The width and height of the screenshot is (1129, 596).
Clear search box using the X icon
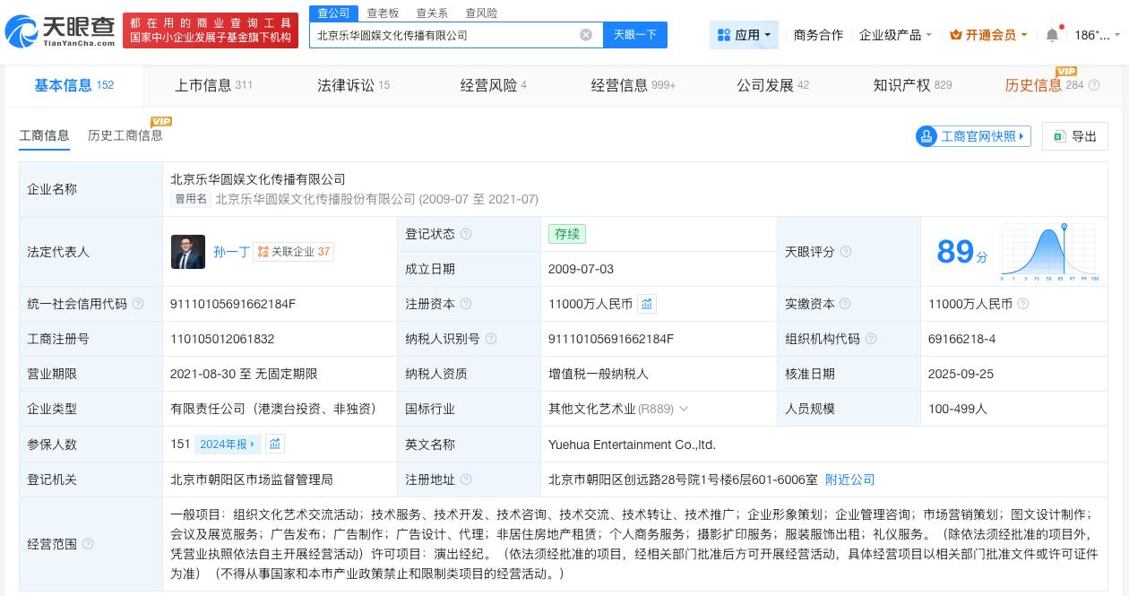587,35
